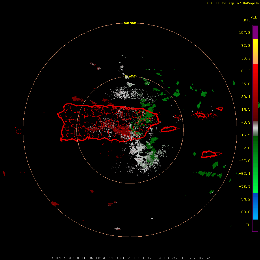Screen dimensions: 260x260
Task: Click the Mona Island outline west of Puerto Rico
Action: coord(19,131)
